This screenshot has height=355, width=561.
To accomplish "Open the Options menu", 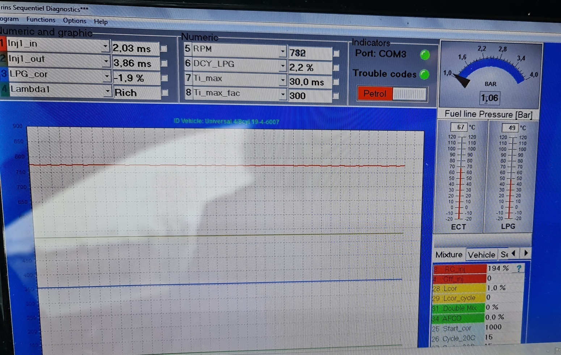I will (75, 21).
